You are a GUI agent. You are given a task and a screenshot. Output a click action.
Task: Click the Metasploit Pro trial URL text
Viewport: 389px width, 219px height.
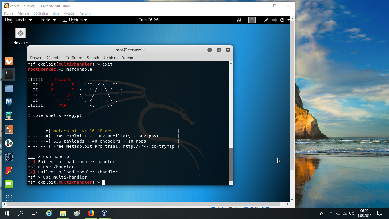click(149, 146)
